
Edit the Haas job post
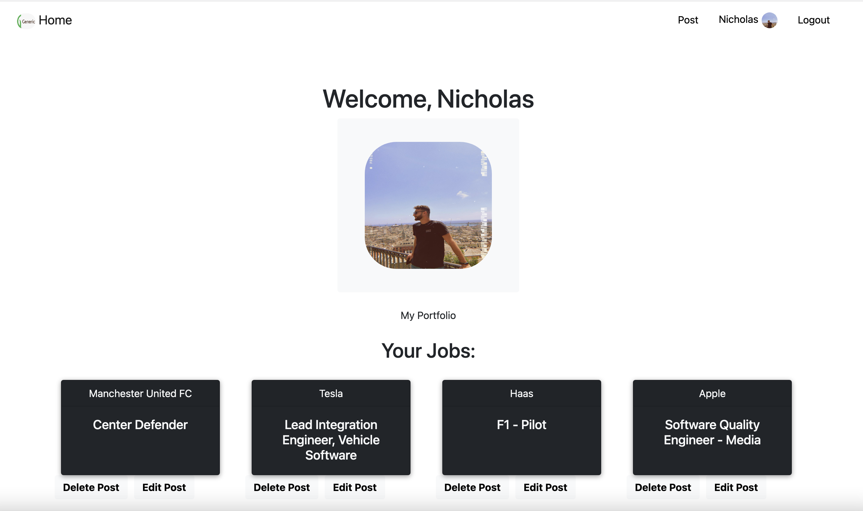point(545,488)
